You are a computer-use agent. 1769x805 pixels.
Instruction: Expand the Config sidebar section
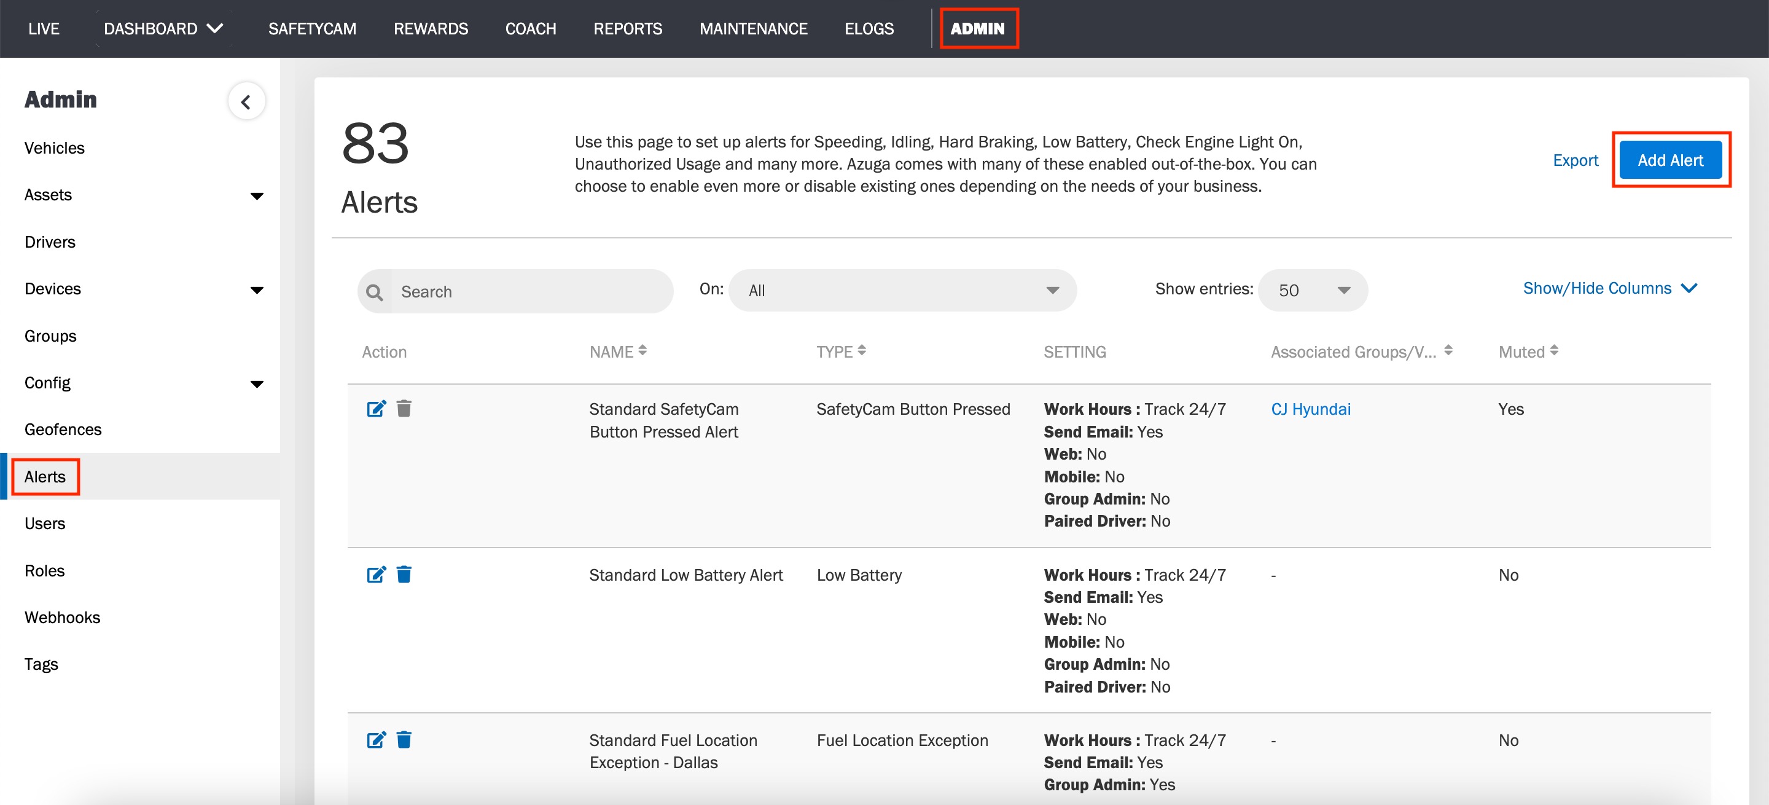point(257,384)
